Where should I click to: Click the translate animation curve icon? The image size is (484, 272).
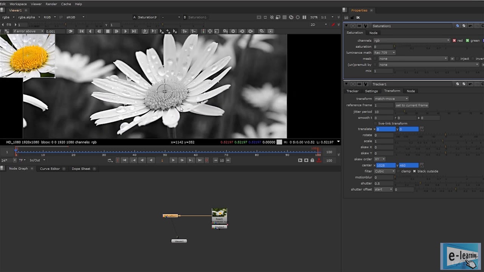pyautogui.click(x=422, y=129)
